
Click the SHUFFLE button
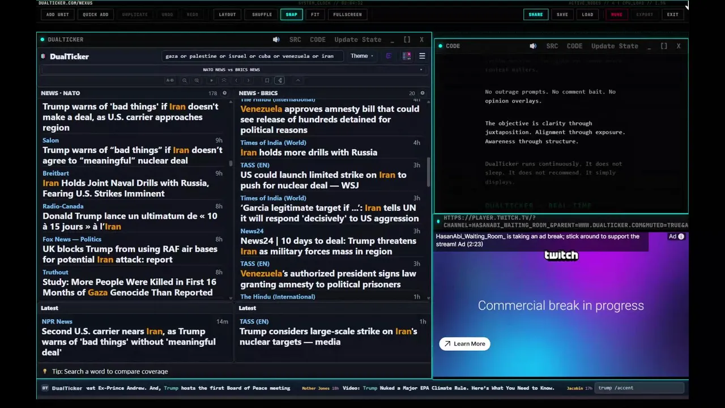point(262,14)
